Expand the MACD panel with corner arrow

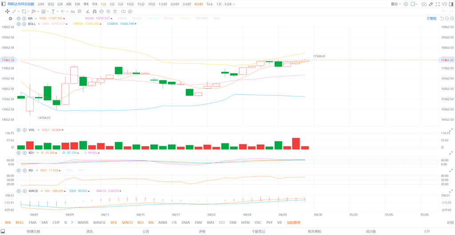(451, 191)
